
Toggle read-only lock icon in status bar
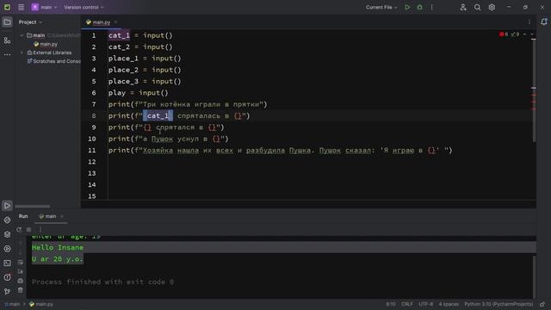[543, 304]
